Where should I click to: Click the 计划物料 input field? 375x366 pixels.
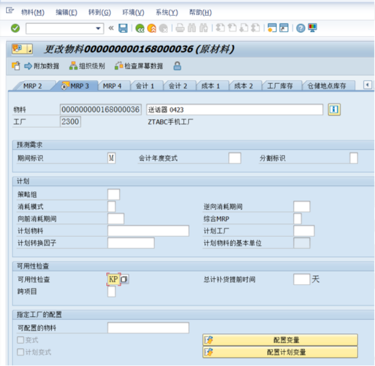click(x=148, y=231)
